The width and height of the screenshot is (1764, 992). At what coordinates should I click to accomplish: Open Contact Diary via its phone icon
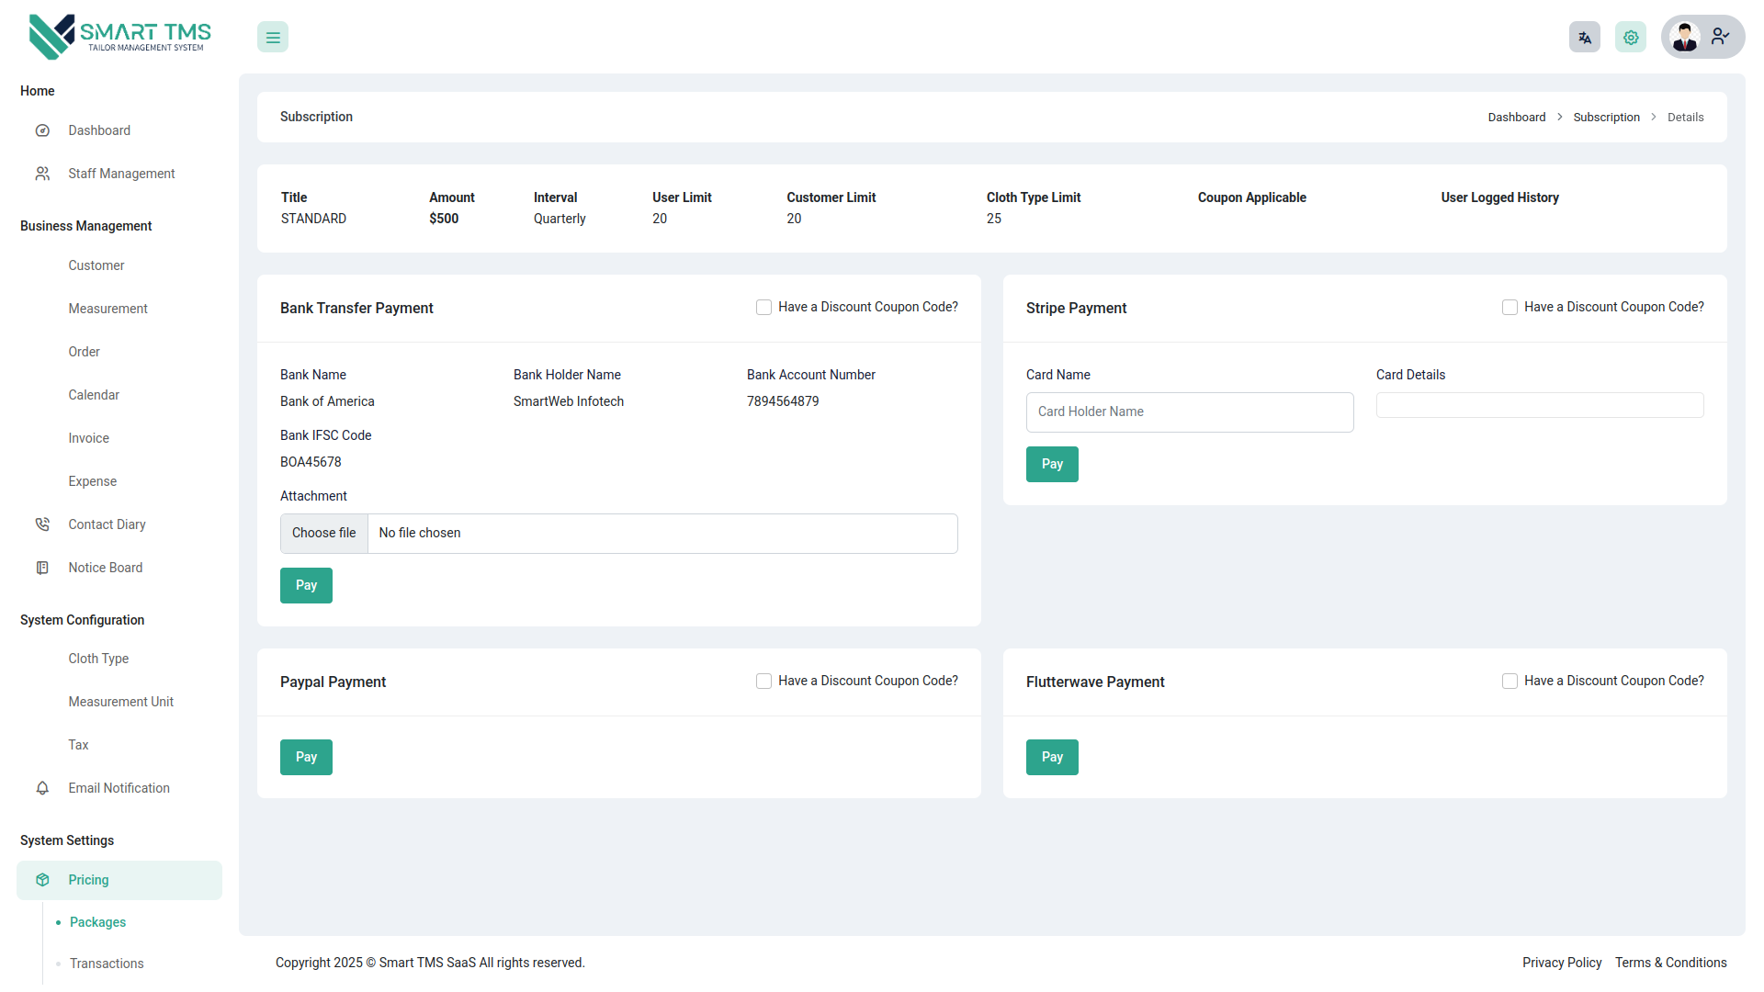pos(42,524)
